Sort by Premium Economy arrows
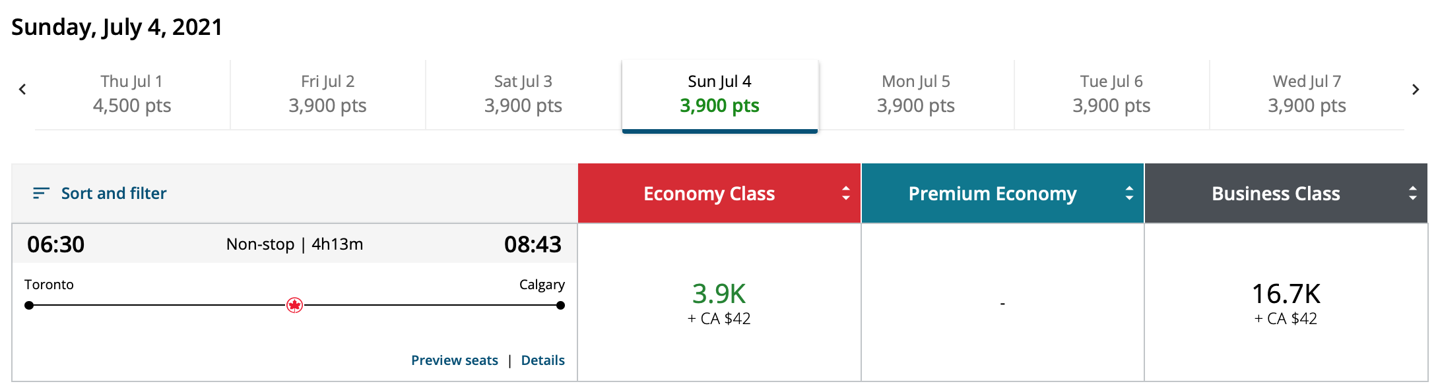Image resolution: width=1438 pixels, height=390 pixels. click(1129, 193)
